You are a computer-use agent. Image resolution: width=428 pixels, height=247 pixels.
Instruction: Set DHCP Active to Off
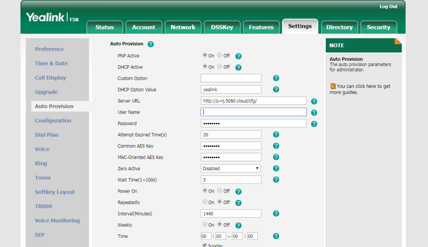(x=220, y=66)
